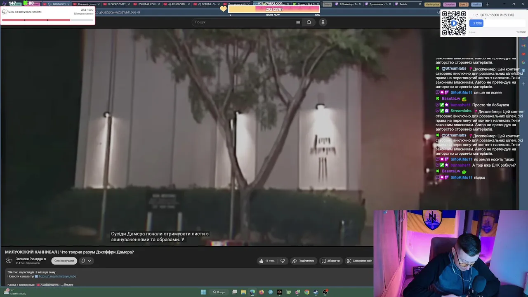Click the streamer webcam overlay

click(x=450, y=254)
